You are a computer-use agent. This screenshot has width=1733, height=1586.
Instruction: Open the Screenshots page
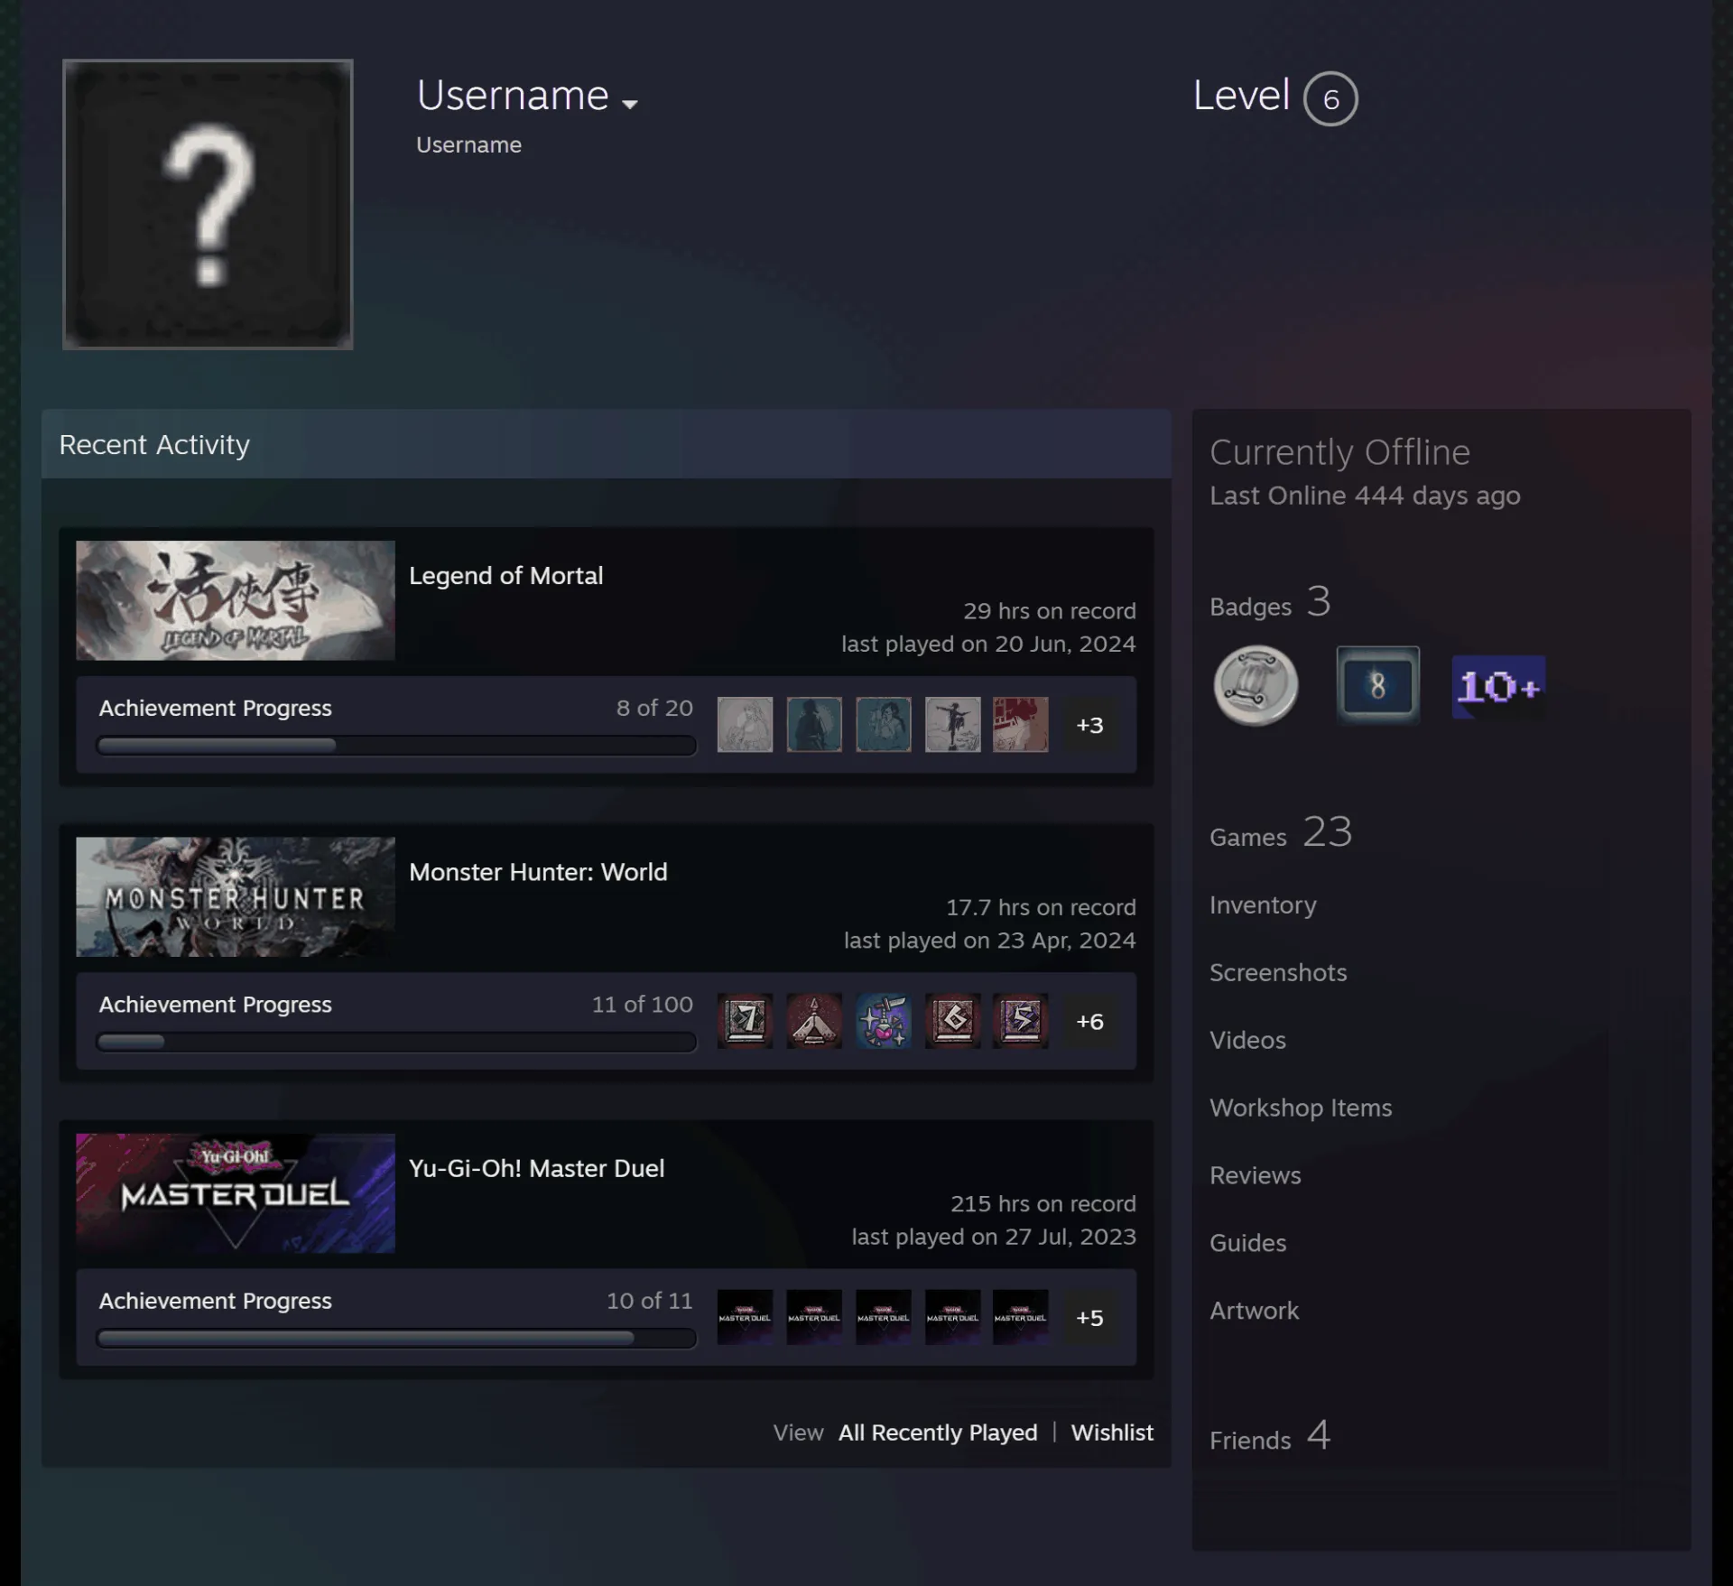pyautogui.click(x=1278, y=972)
